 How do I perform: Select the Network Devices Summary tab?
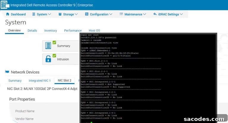(15, 81)
